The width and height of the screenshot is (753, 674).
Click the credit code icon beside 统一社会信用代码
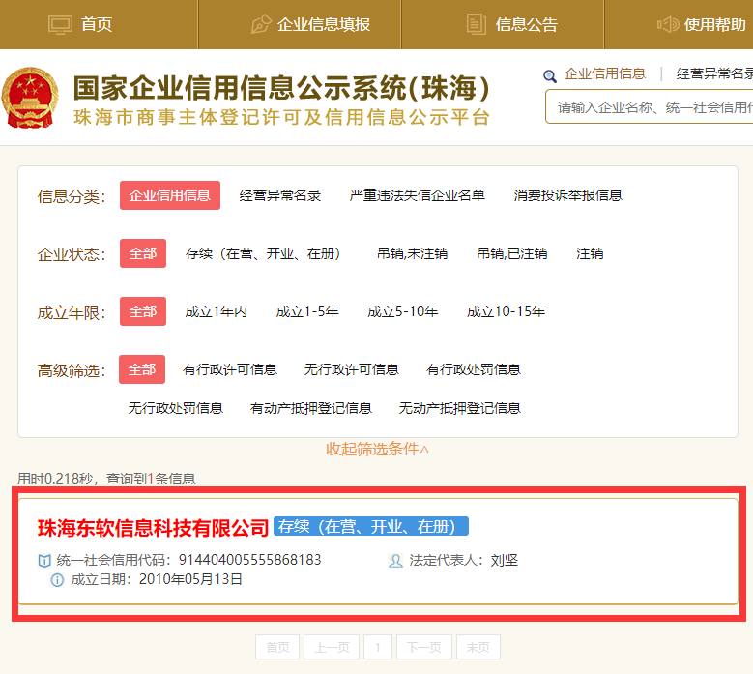click(x=44, y=560)
